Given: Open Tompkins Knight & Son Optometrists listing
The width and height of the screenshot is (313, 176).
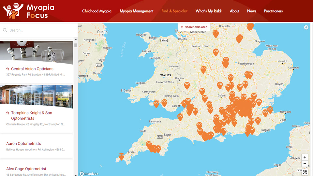Looking at the screenshot, I should pyautogui.click(x=32, y=115).
